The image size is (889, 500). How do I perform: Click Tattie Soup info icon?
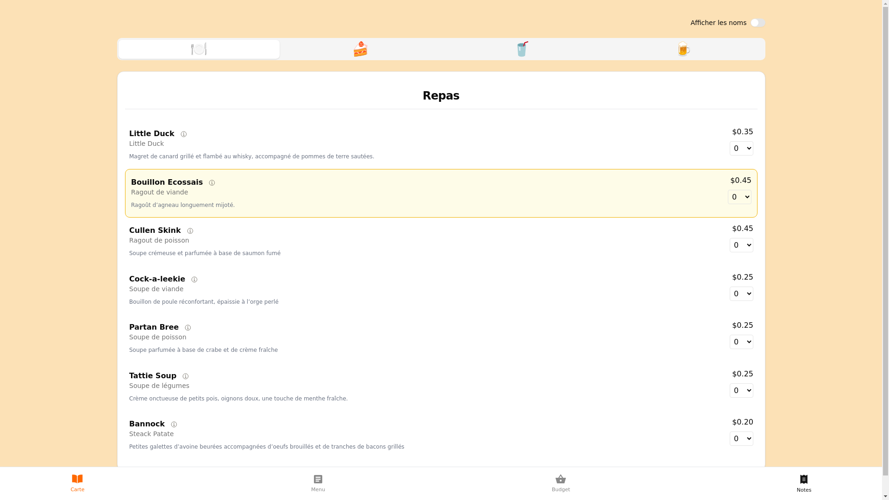(186, 376)
